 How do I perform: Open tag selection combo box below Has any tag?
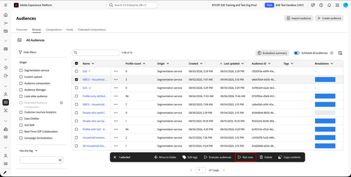(x=41, y=160)
